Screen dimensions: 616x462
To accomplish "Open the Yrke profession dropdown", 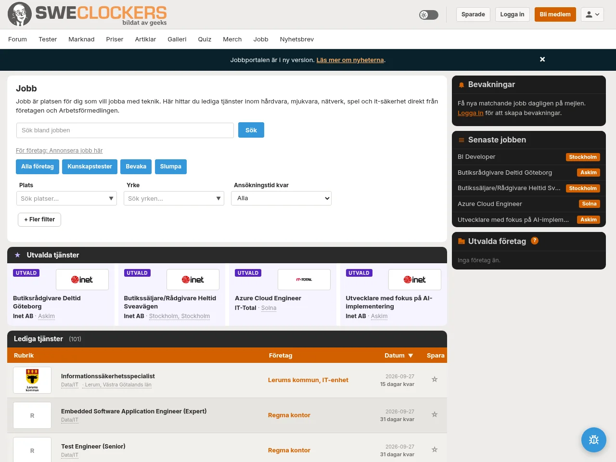I will [174, 198].
